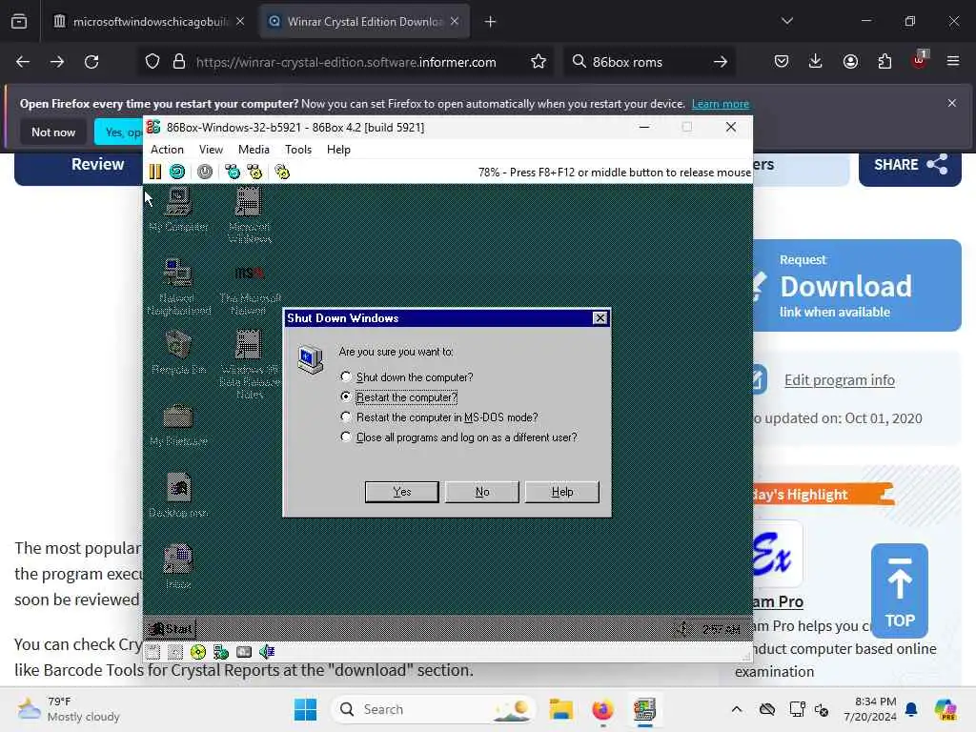Open the 86Box View menu
Viewport: 976px width, 732px height.
pyautogui.click(x=211, y=150)
